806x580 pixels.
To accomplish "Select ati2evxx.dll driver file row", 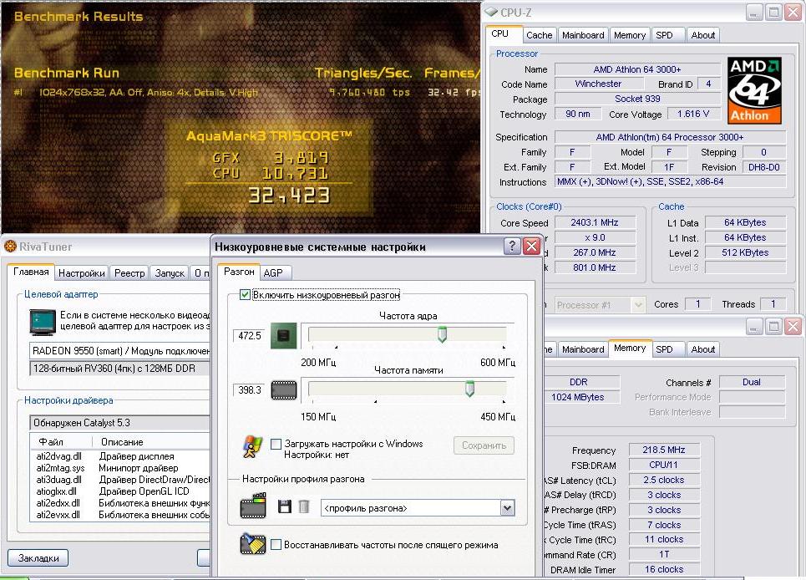I will pyautogui.click(x=120, y=514).
